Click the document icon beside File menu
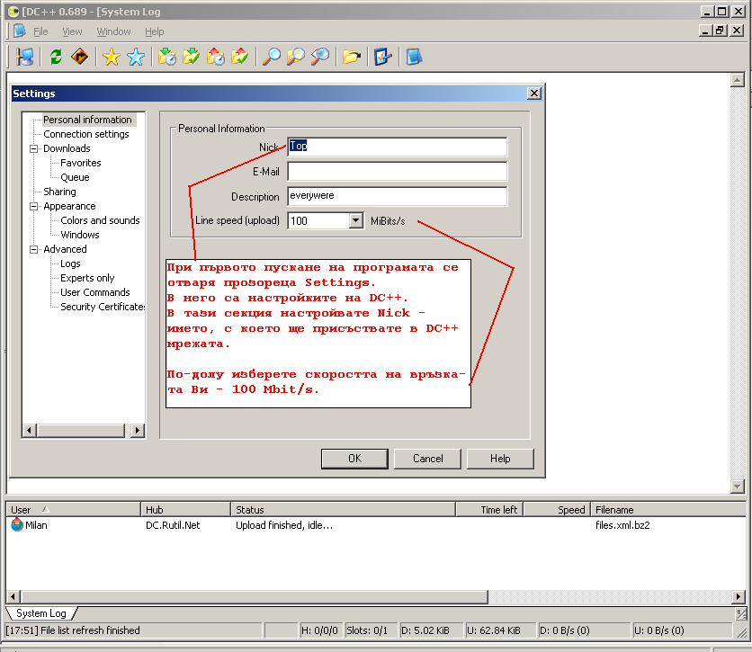This screenshot has width=752, height=652. click(x=19, y=31)
